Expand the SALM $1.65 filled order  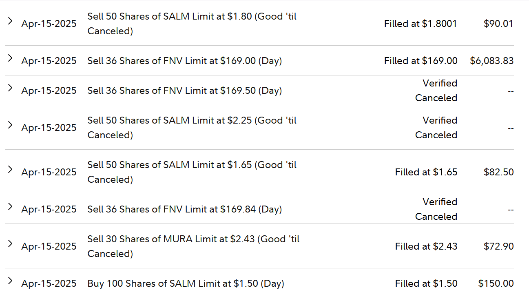tap(11, 169)
